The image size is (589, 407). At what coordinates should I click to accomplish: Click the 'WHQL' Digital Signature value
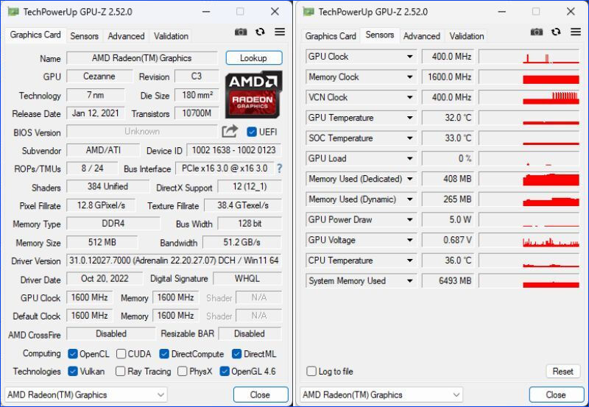coord(247,279)
